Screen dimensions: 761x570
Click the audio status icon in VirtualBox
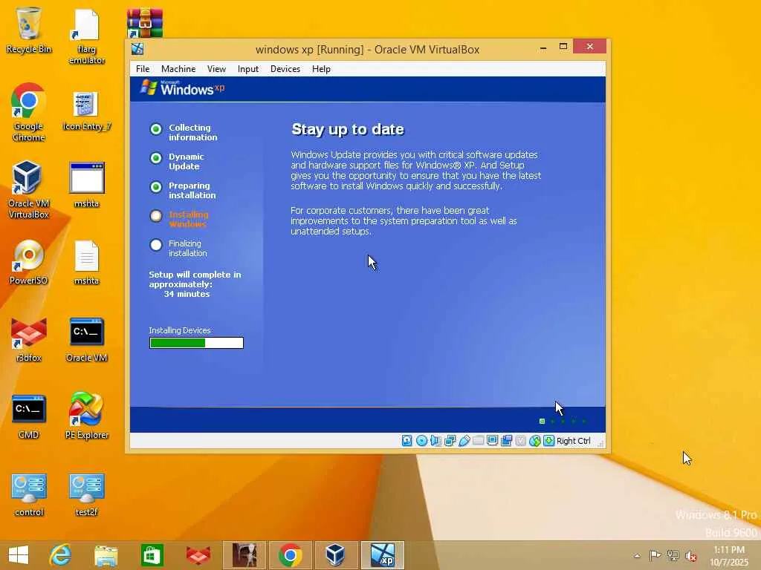pos(435,441)
